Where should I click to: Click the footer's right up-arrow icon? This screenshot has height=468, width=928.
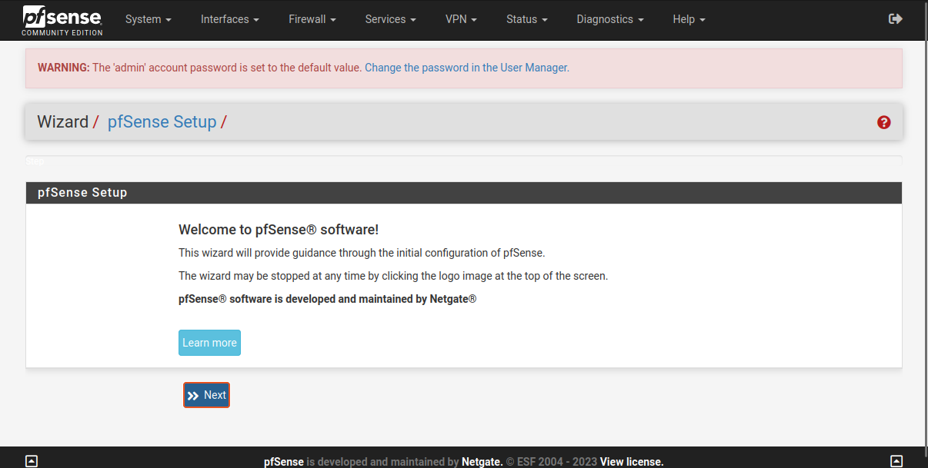tap(896, 461)
